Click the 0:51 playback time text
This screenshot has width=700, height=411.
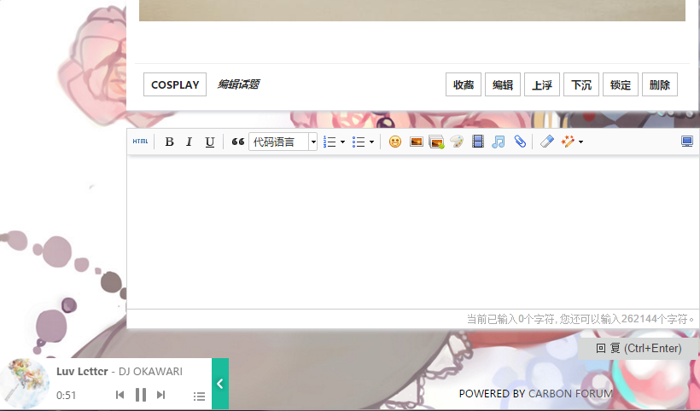point(66,396)
